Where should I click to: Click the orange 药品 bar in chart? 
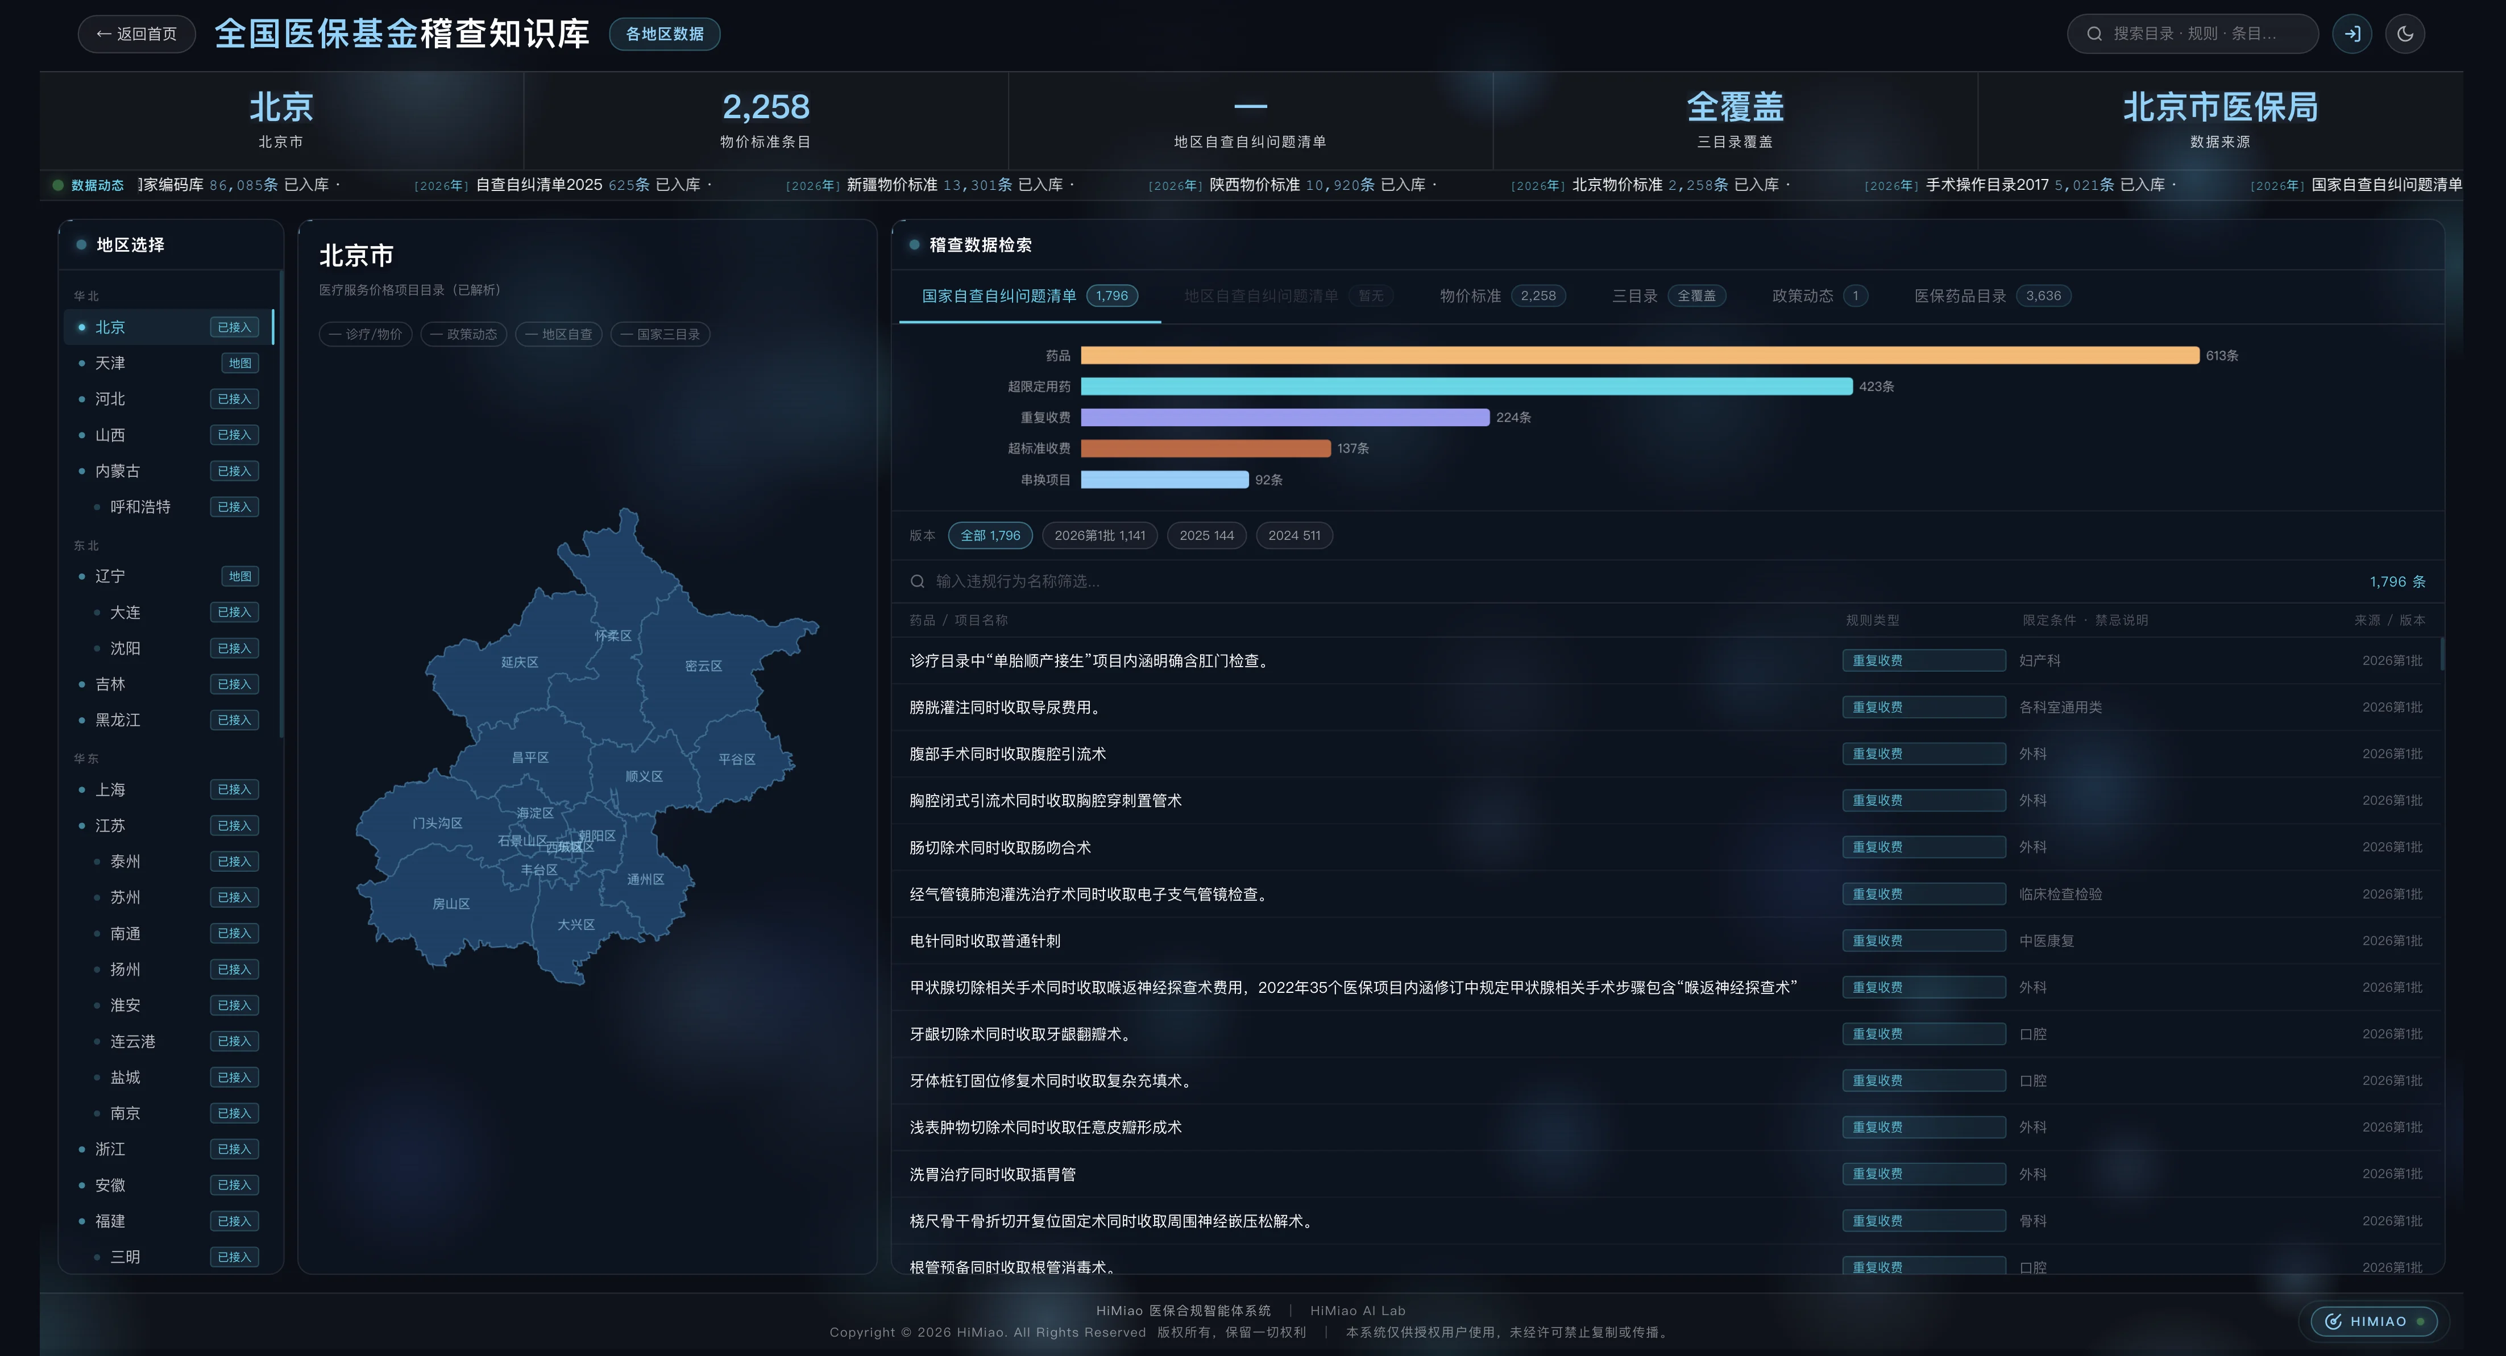tap(1639, 356)
